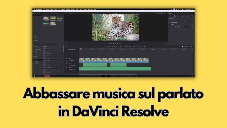Select the first green clip on Audio 1
227x128 pixels.
(95, 65)
